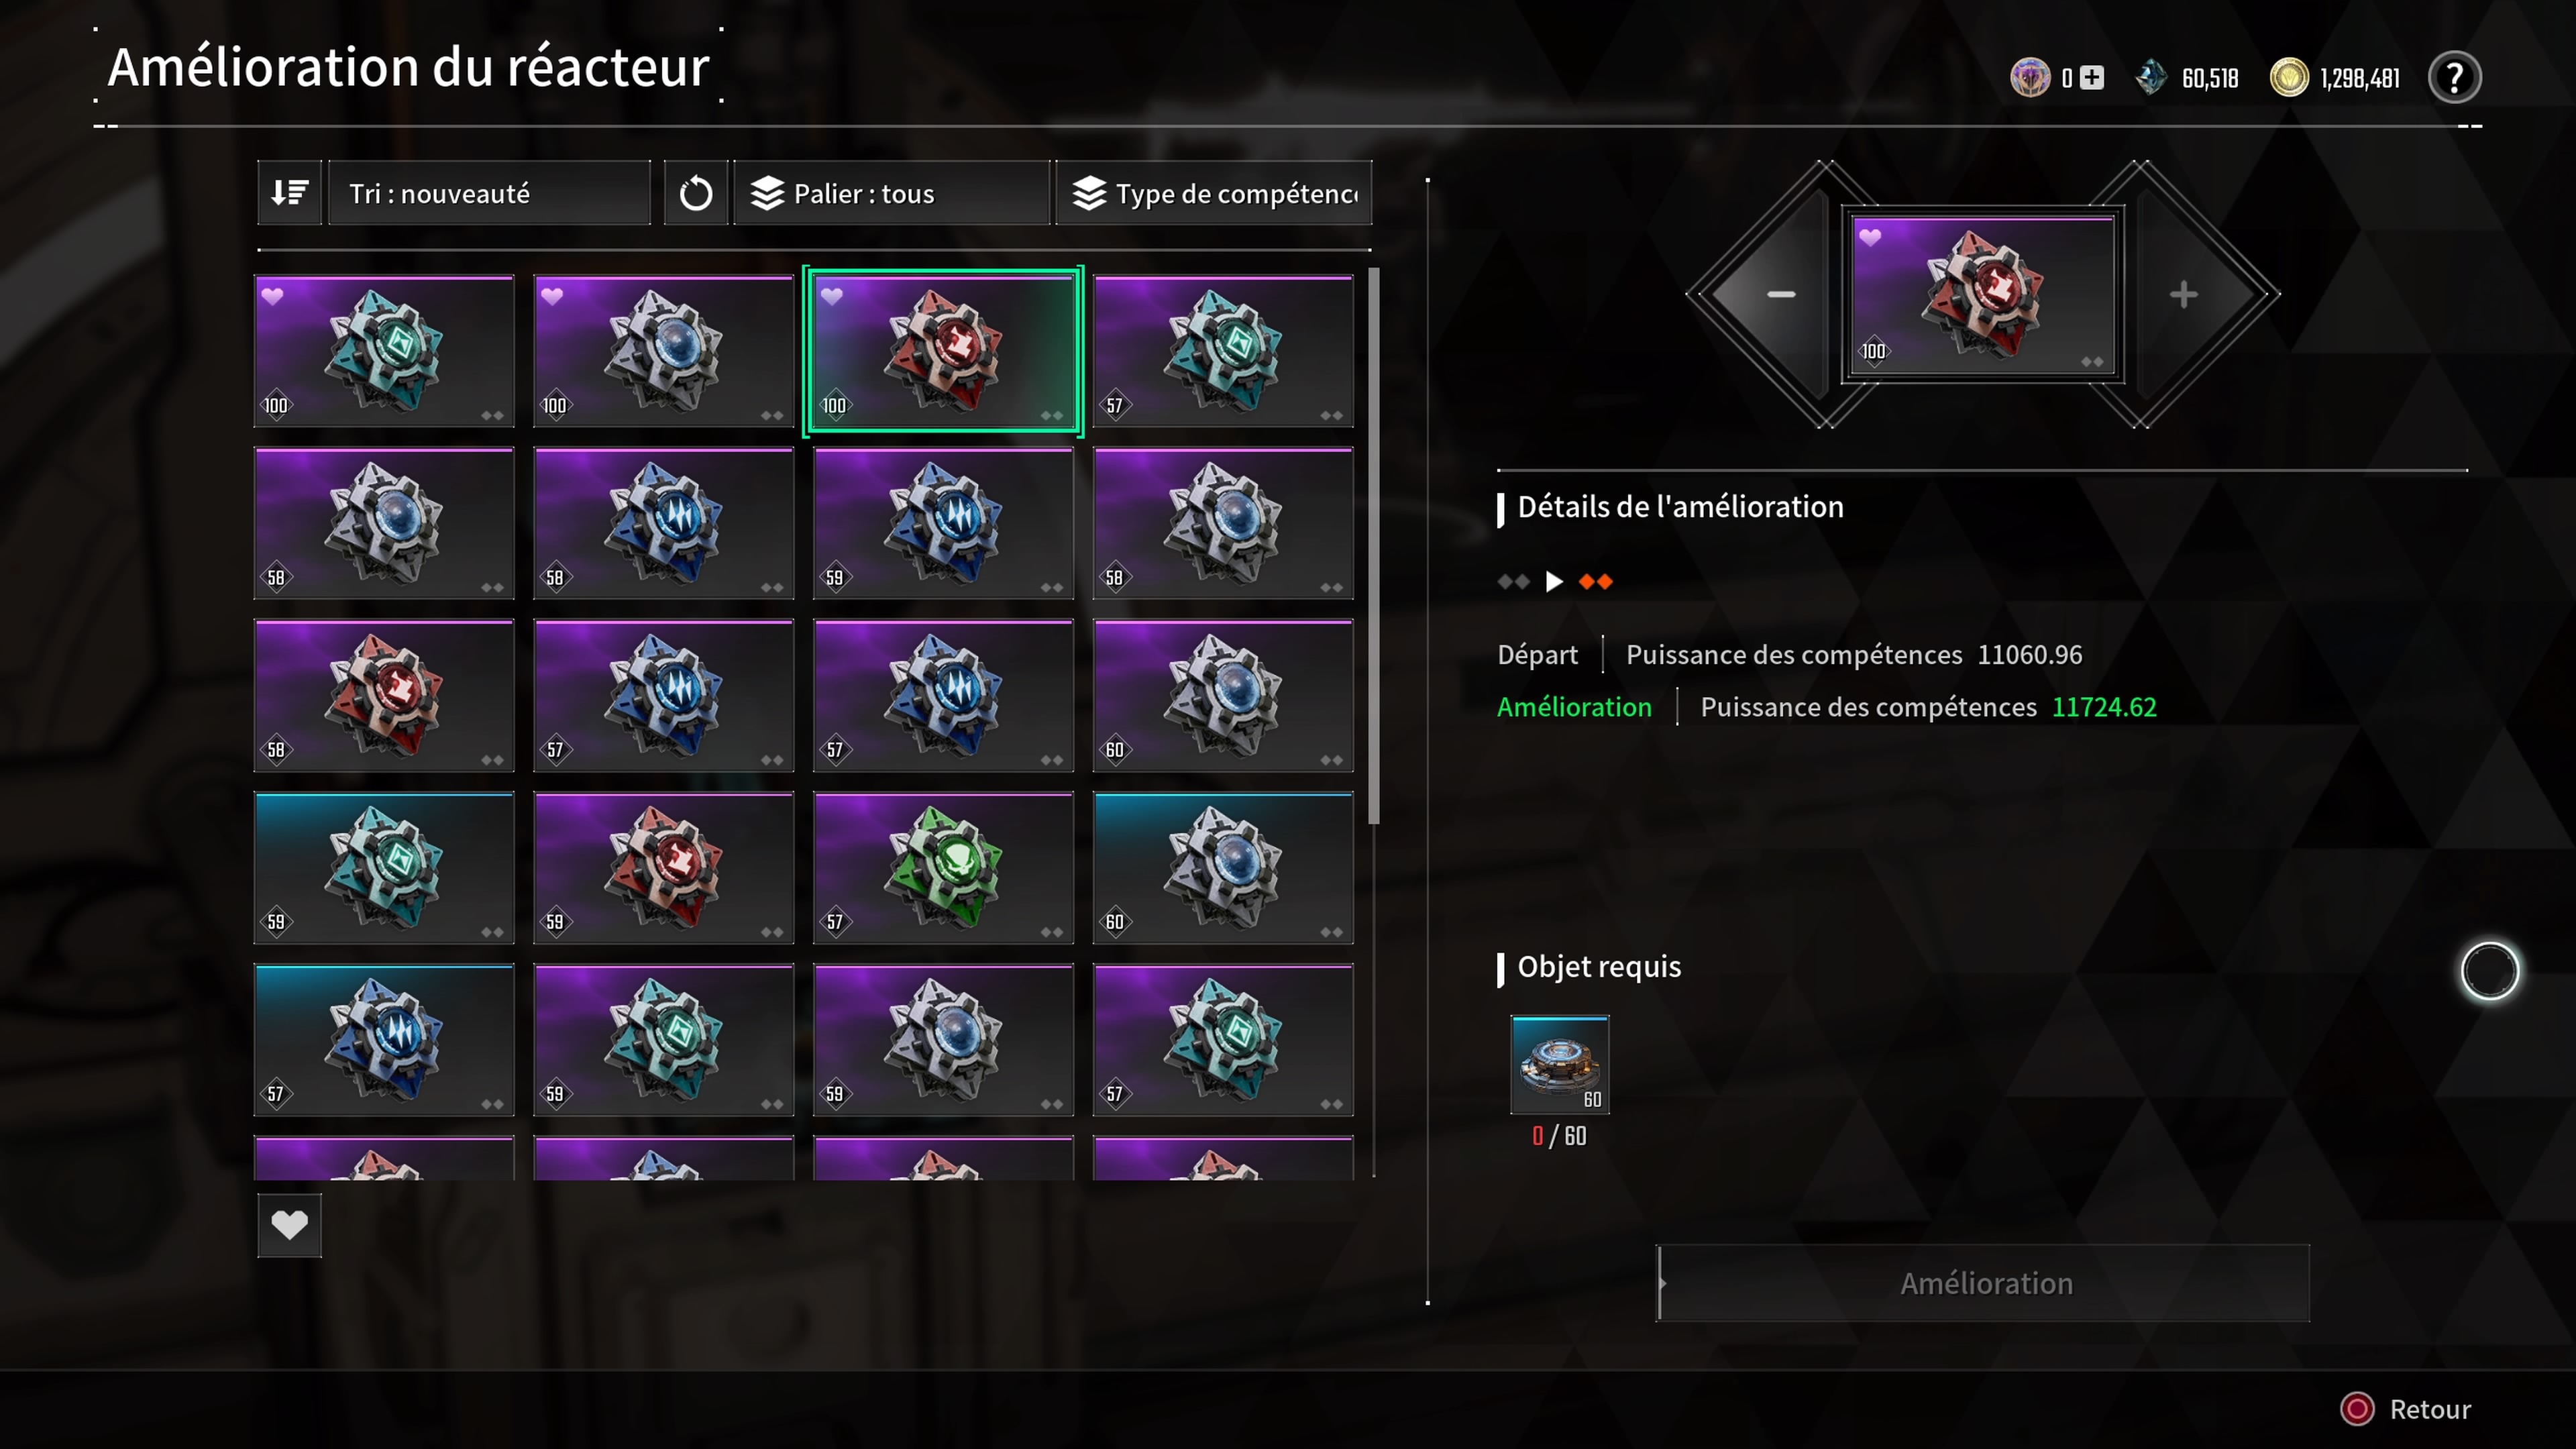Click the gold coin currency icon

(2289, 78)
